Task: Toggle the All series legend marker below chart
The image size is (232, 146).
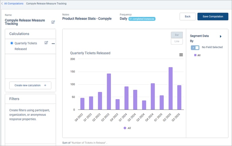Action: 125,128
